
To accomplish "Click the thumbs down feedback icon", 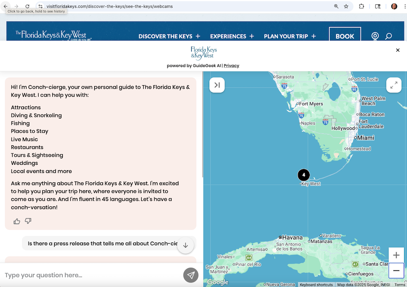I will click(28, 221).
